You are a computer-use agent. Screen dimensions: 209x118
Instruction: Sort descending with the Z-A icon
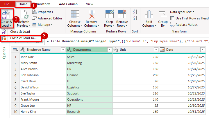pyautogui.click(x=135, y=18)
